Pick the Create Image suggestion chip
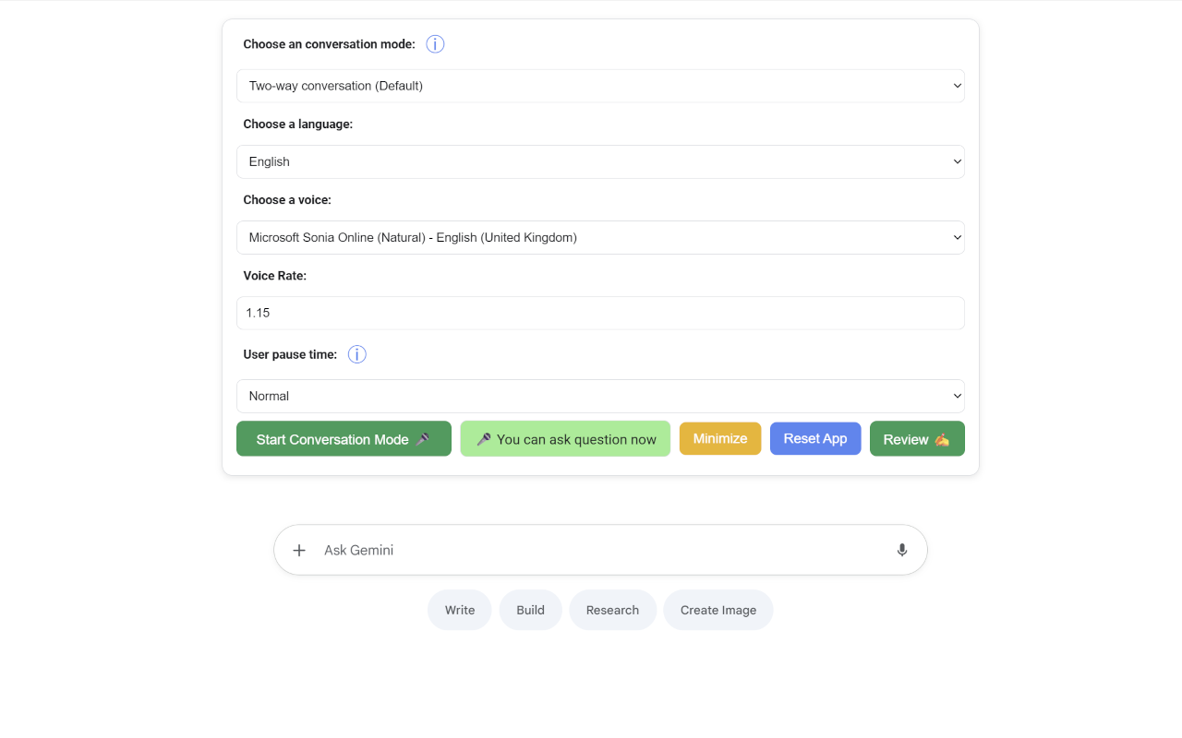This screenshot has height=738, width=1182. coord(718,610)
